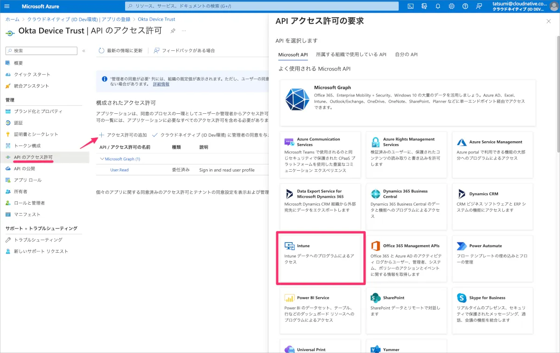
Task: Select the Azure Communication Services card
Action: (320, 154)
